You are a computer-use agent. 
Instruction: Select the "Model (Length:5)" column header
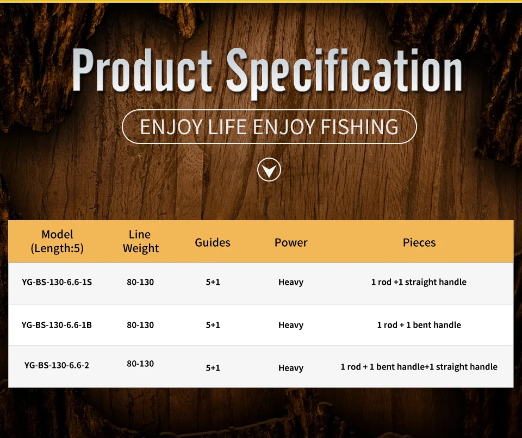pos(57,242)
